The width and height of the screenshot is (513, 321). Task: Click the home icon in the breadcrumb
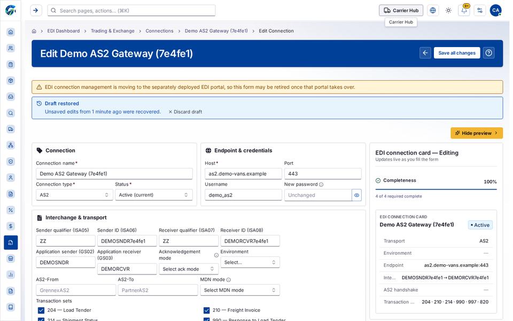34,31
